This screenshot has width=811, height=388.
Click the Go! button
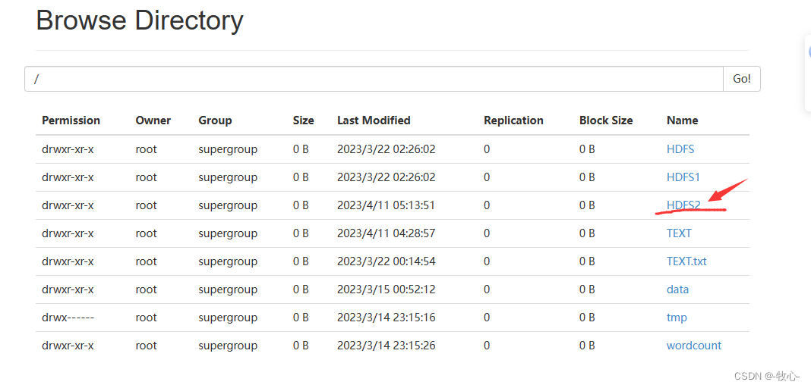pos(742,79)
